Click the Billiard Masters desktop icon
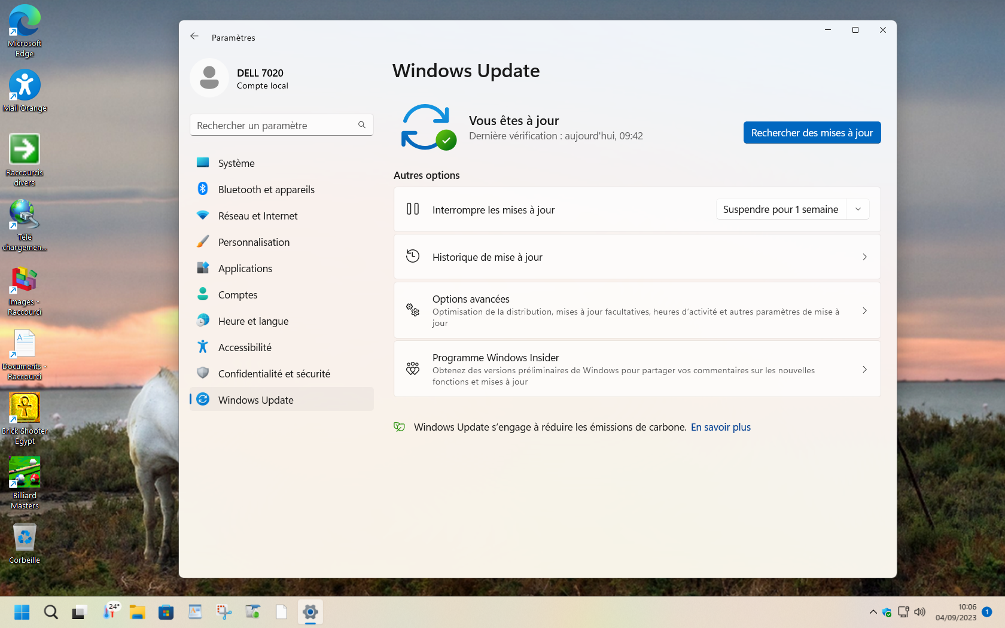Image resolution: width=1005 pixels, height=628 pixels. [x=25, y=484]
